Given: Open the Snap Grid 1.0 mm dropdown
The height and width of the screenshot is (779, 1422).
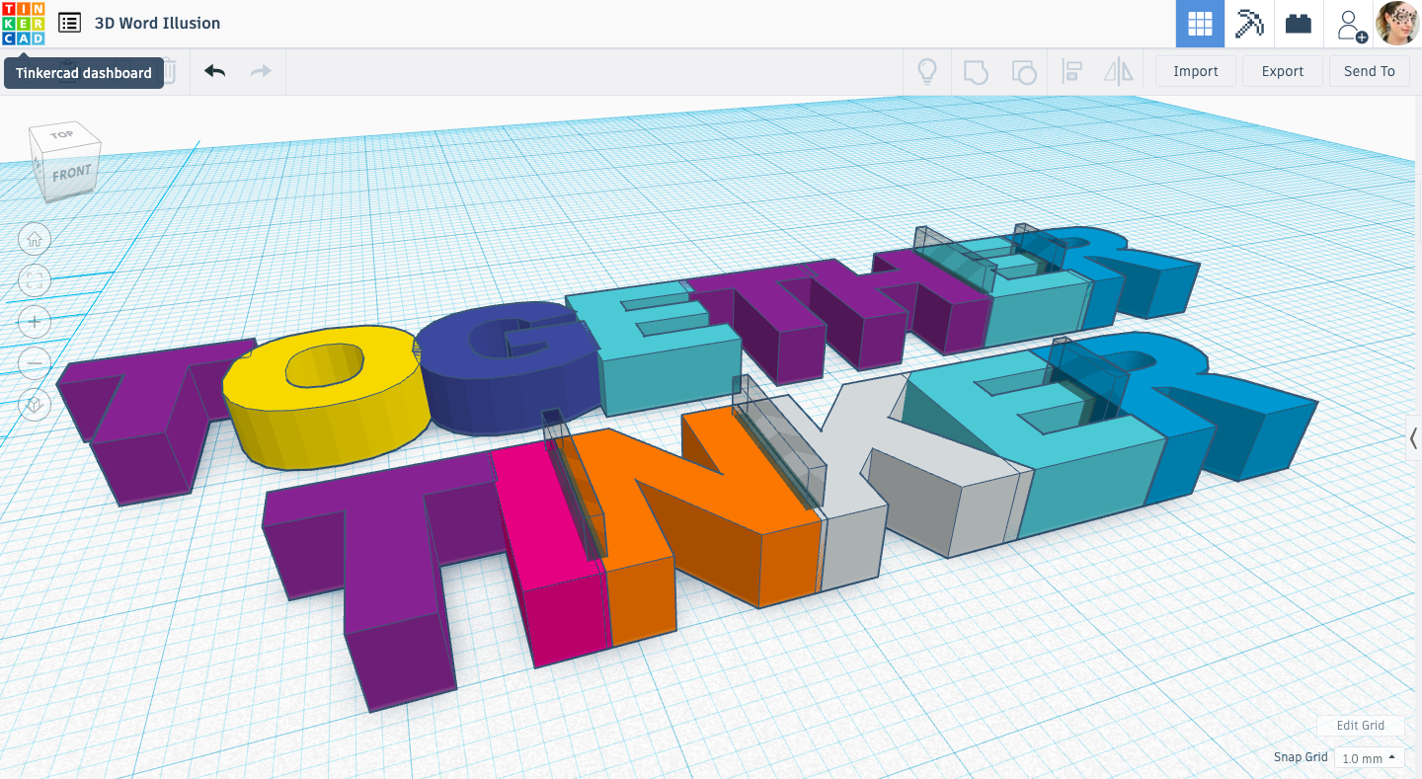Looking at the screenshot, I should (1369, 758).
